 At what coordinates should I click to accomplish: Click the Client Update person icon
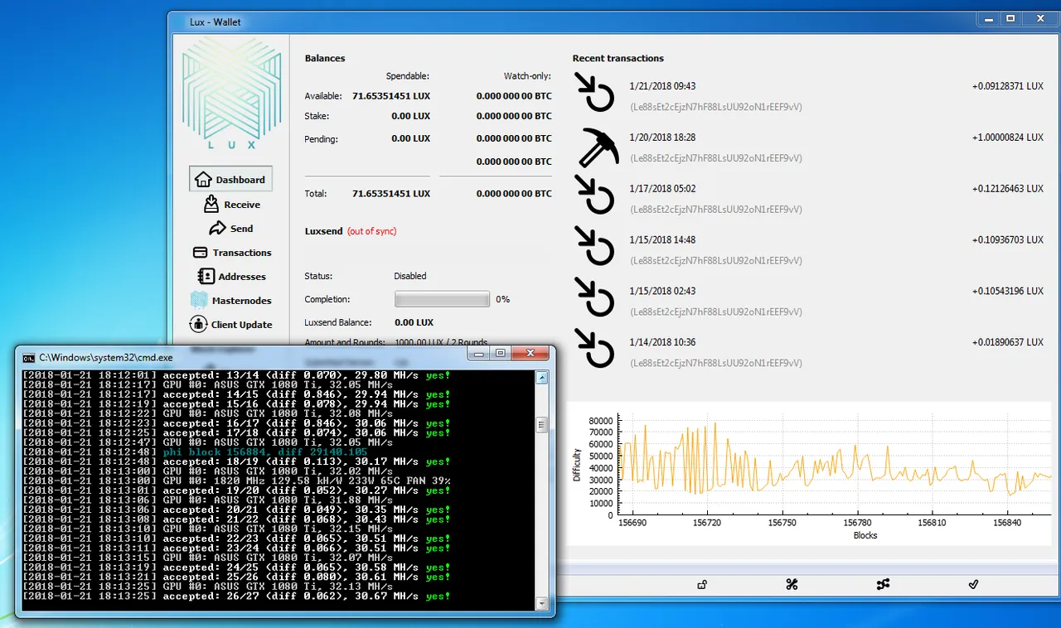click(198, 324)
